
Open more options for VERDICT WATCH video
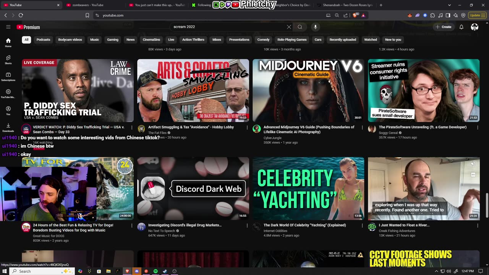click(132, 128)
